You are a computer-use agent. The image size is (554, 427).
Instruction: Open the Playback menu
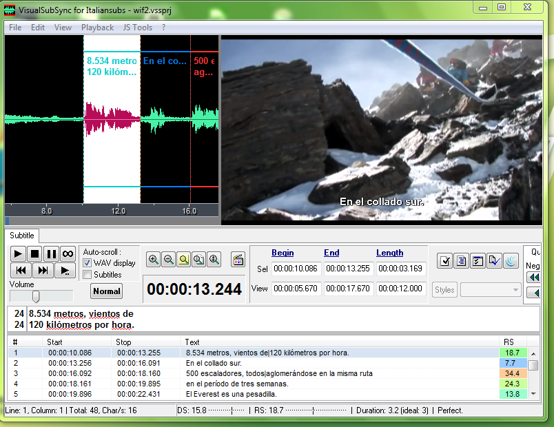[x=97, y=28]
